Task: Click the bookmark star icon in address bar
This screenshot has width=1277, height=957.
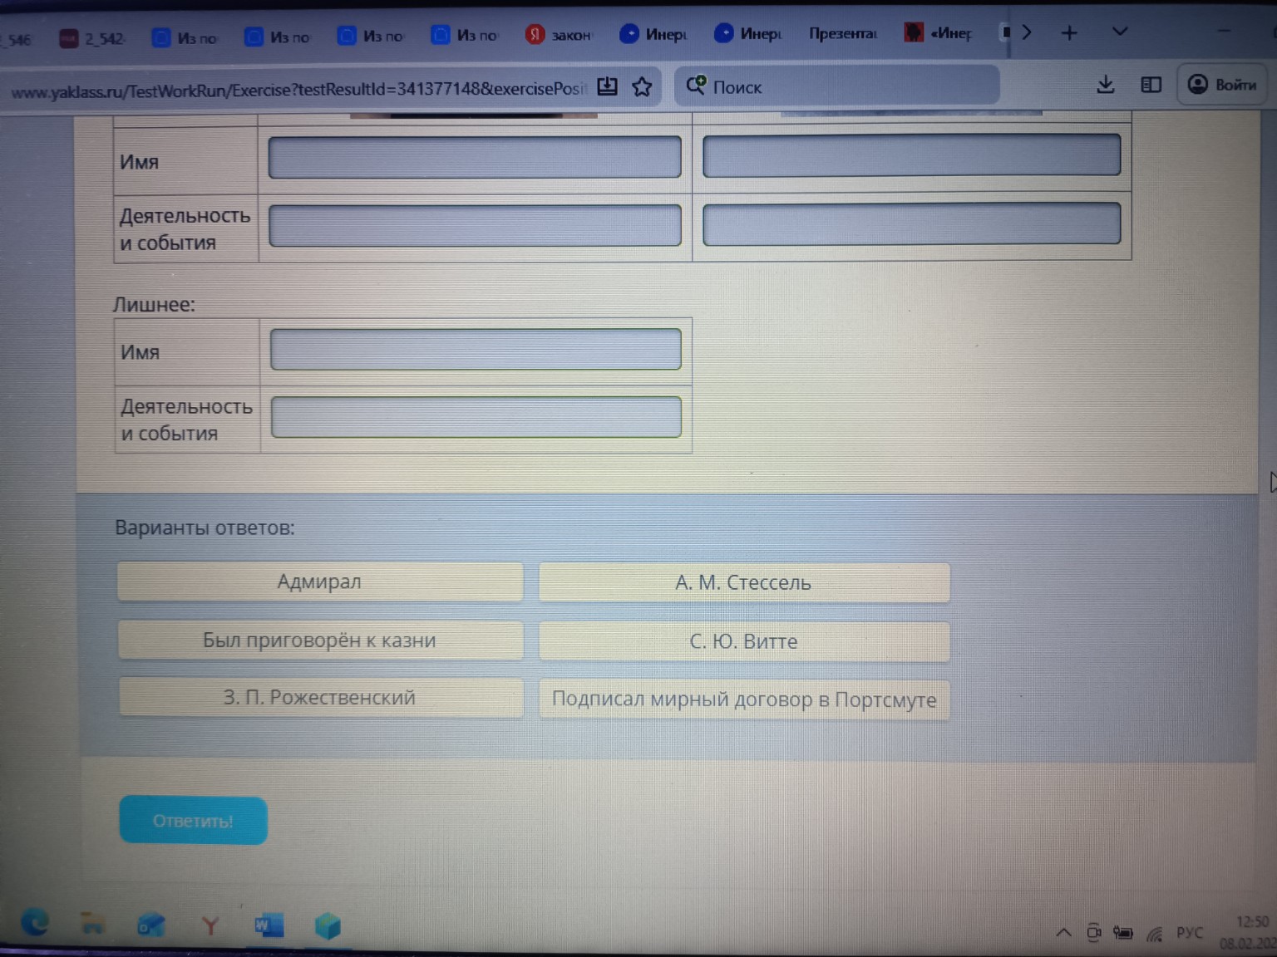Action: coord(642,87)
